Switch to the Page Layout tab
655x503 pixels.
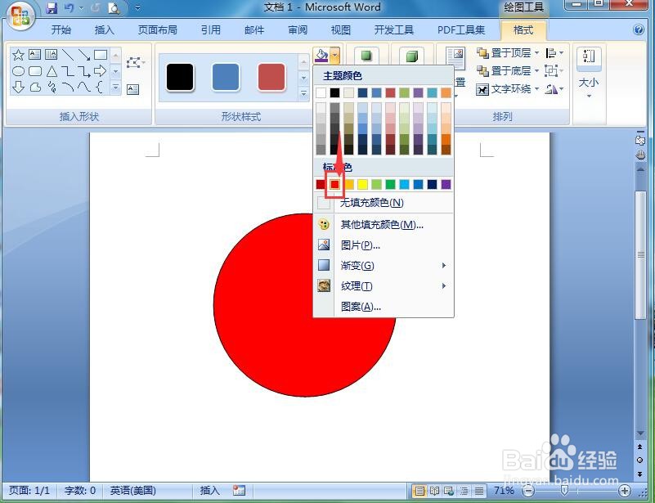(158, 30)
